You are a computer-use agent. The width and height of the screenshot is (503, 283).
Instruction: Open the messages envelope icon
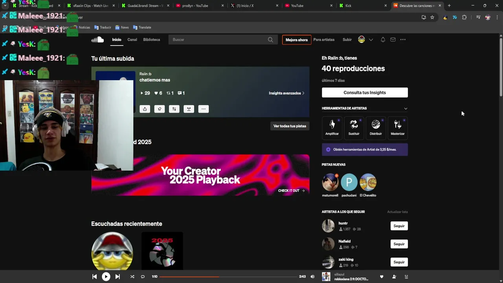[x=393, y=40]
